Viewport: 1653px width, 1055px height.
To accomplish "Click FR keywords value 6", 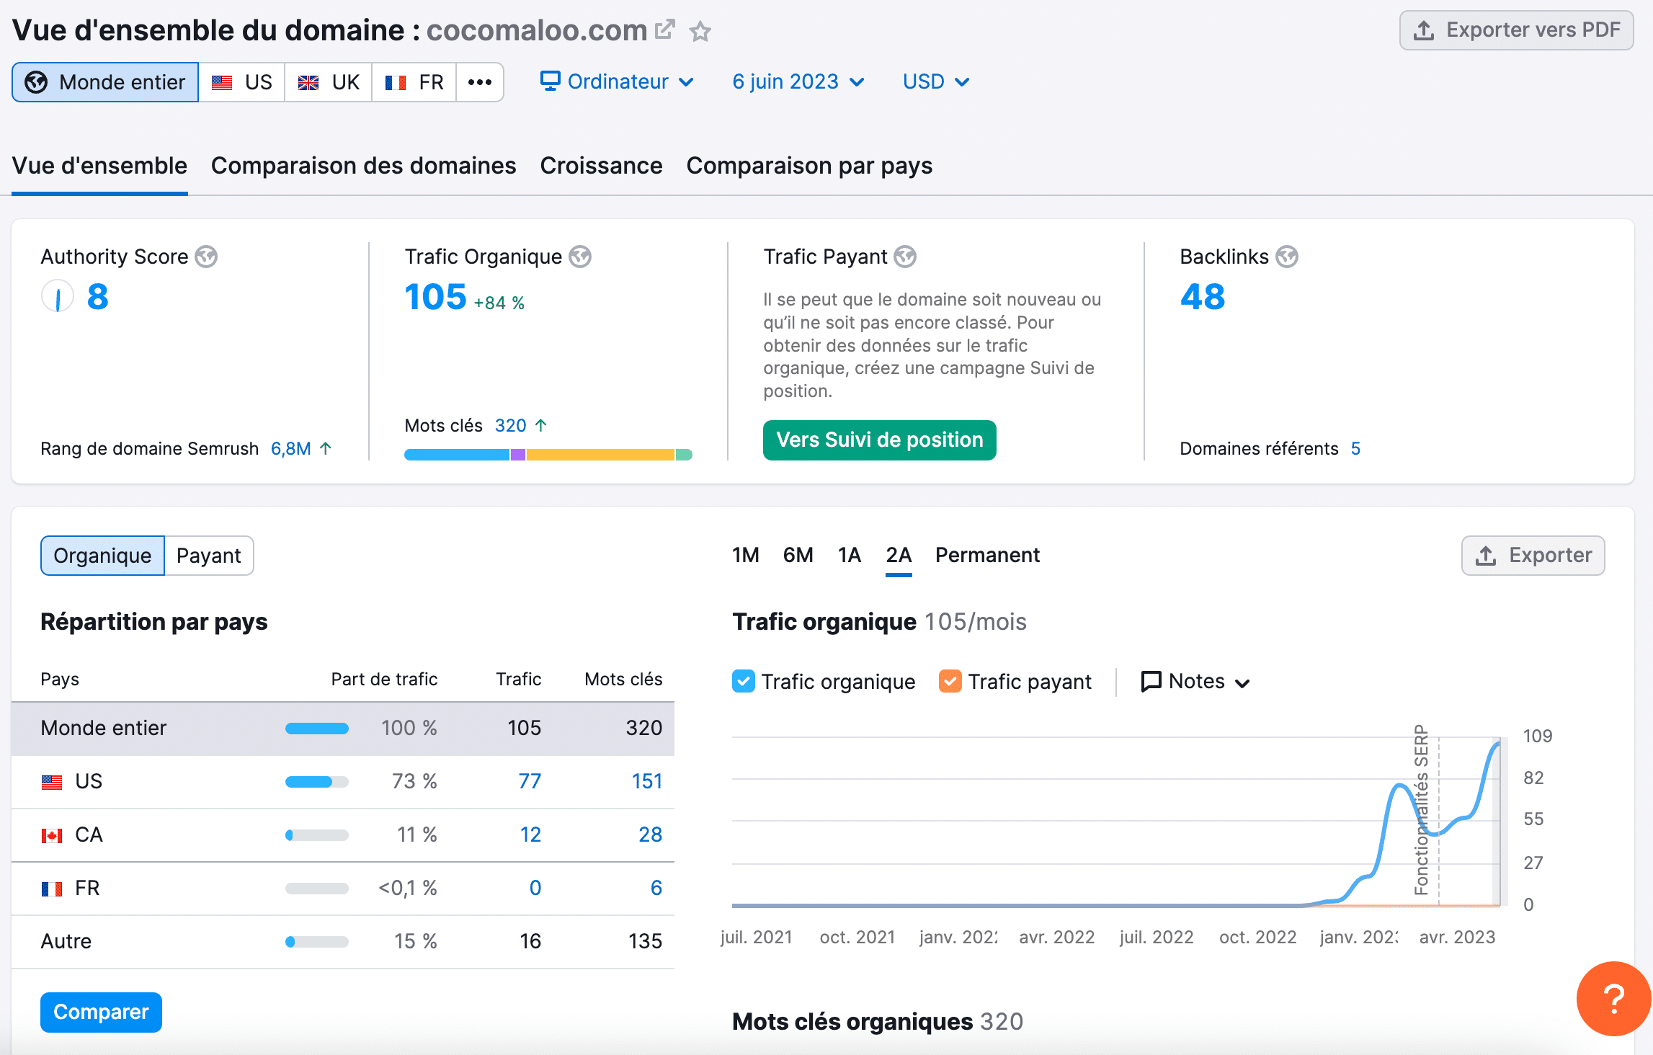I will pyautogui.click(x=656, y=888).
